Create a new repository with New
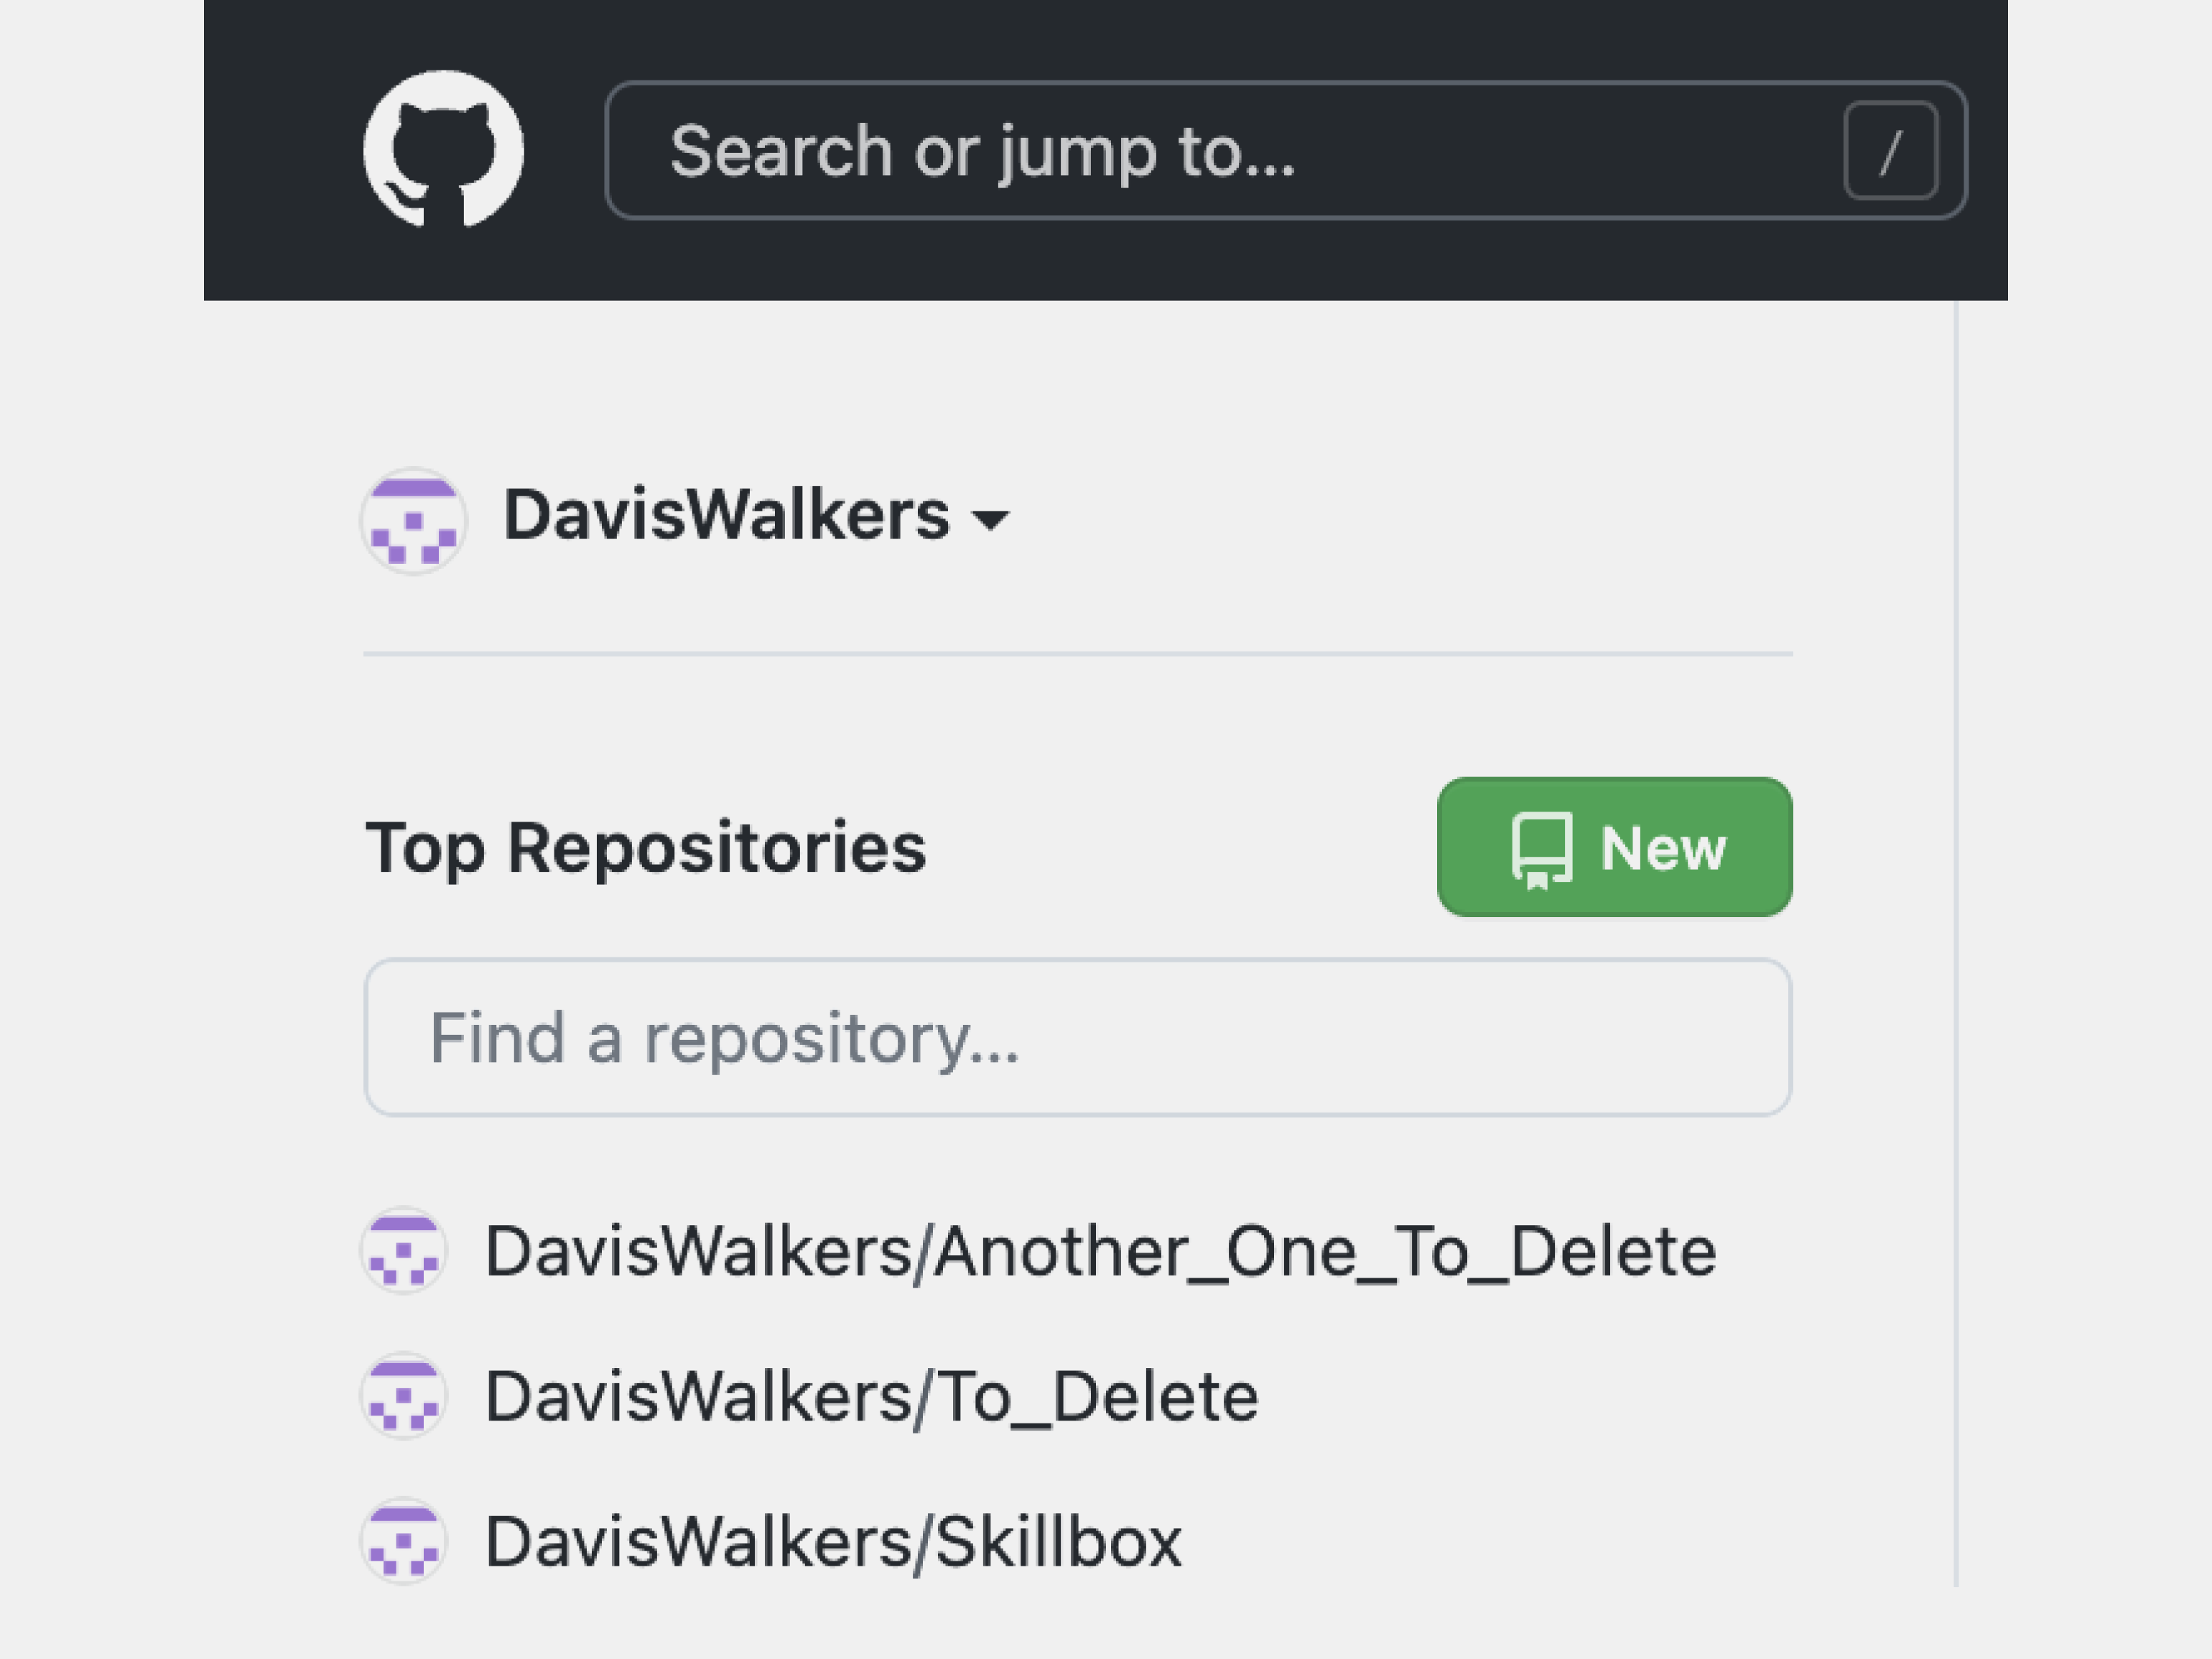2212x1659 pixels. pos(1614,847)
